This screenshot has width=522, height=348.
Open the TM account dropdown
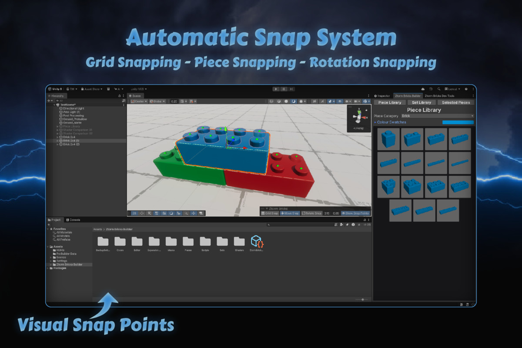[72, 89]
